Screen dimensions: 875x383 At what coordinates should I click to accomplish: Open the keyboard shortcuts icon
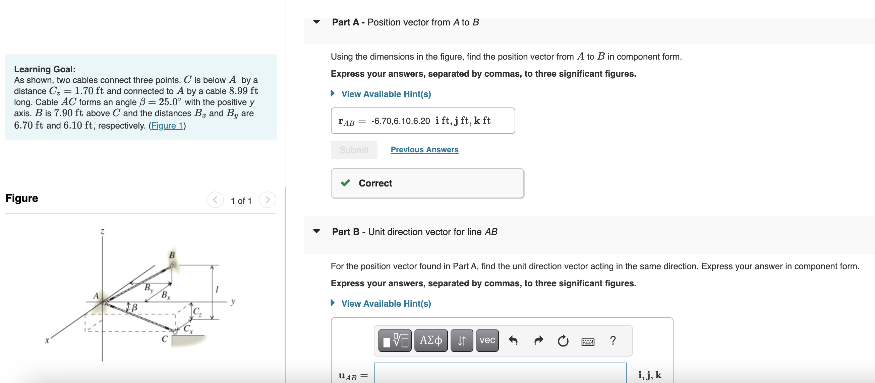coord(588,341)
